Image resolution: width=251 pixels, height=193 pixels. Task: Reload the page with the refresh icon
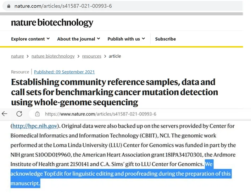point(19,114)
